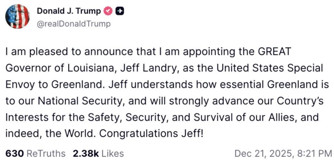
Task: View the 630 ReTruths list
Action: point(35,154)
